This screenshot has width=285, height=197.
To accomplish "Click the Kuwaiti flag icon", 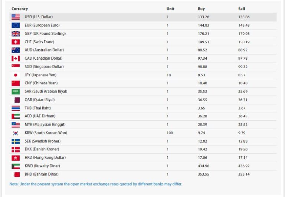I will [x=16, y=166].
